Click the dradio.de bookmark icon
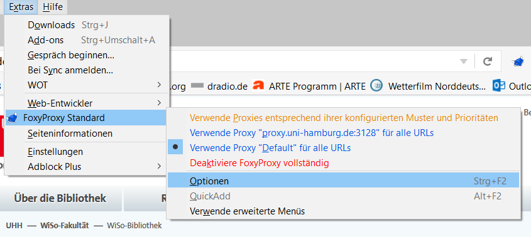 pos(197,87)
